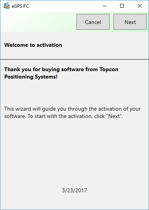Click the horizontal separator line under heading
Screen dimensions: 149x210
coord(74,59)
